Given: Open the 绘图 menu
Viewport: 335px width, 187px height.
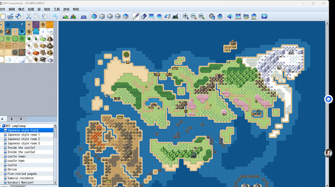Looking at the screenshot, I should click(31, 9).
